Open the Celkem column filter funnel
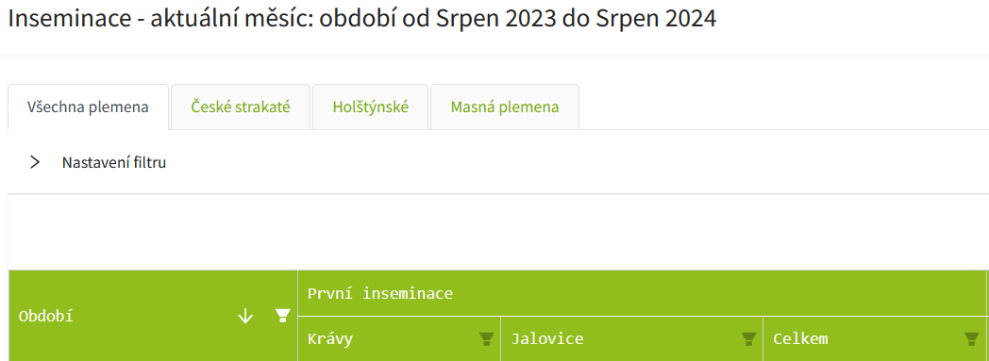989x361 pixels. click(972, 339)
